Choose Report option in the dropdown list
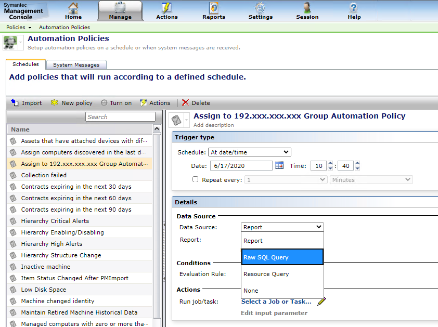The height and width of the screenshot is (327, 438). pos(282,241)
